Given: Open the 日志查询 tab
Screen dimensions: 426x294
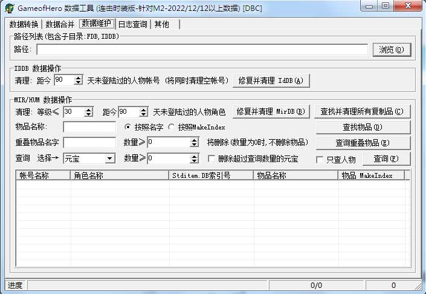Looking at the screenshot, I should click(132, 24).
